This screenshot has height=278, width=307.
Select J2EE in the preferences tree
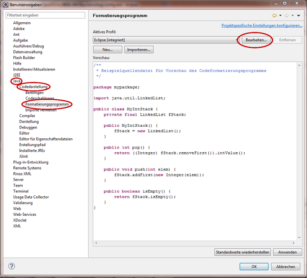pos(17,75)
